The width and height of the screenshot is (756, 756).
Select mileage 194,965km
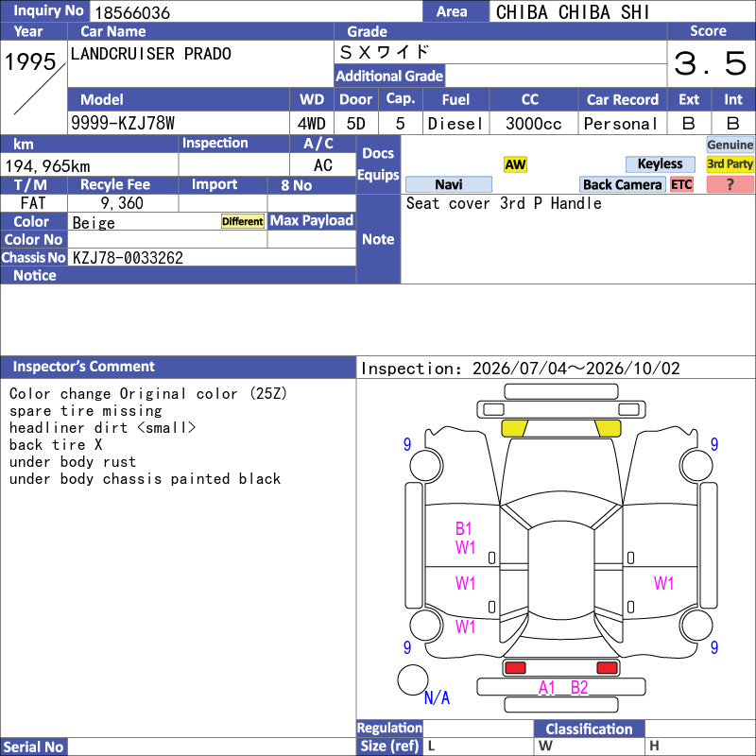(x=48, y=166)
